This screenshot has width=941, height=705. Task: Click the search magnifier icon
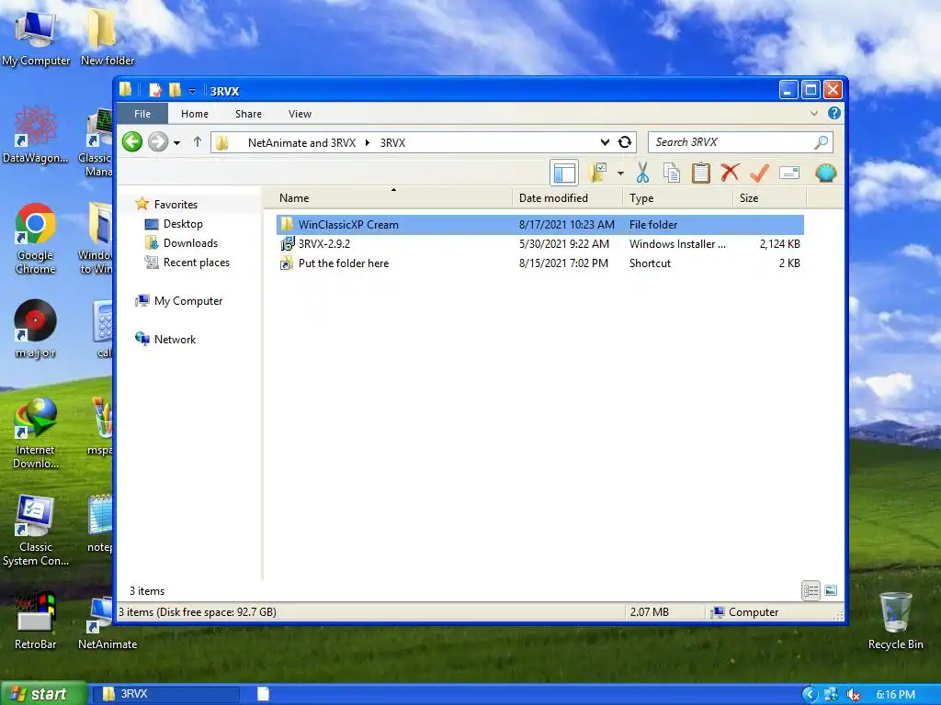[821, 142]
